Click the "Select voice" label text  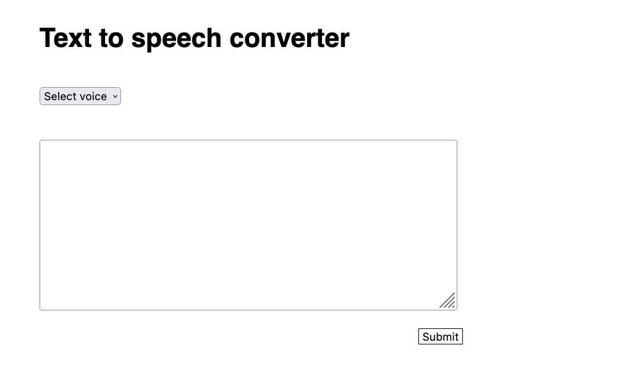(75, 96)
